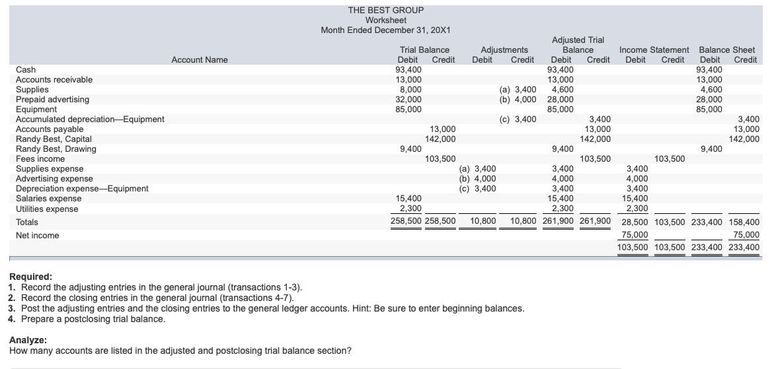This screenshot has width=774, height=369.
Task: Click the 'Account Name' column header
Action: click(200, 60)
